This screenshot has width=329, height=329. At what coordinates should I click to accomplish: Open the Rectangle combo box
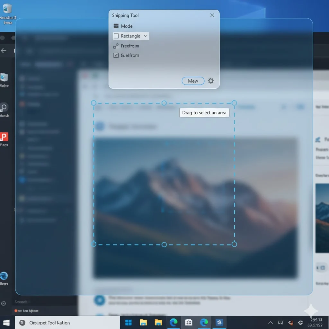coord(131,36)
